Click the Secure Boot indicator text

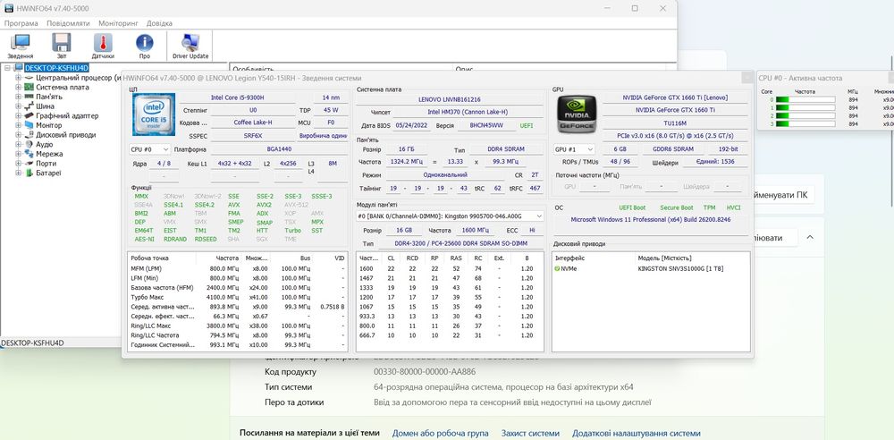click(x=677, y=207)
